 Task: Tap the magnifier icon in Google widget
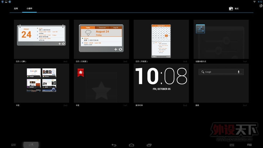click(x=203, y=72)
